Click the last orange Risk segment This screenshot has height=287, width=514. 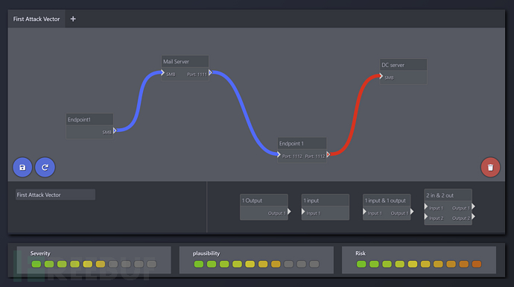[477, 264]
